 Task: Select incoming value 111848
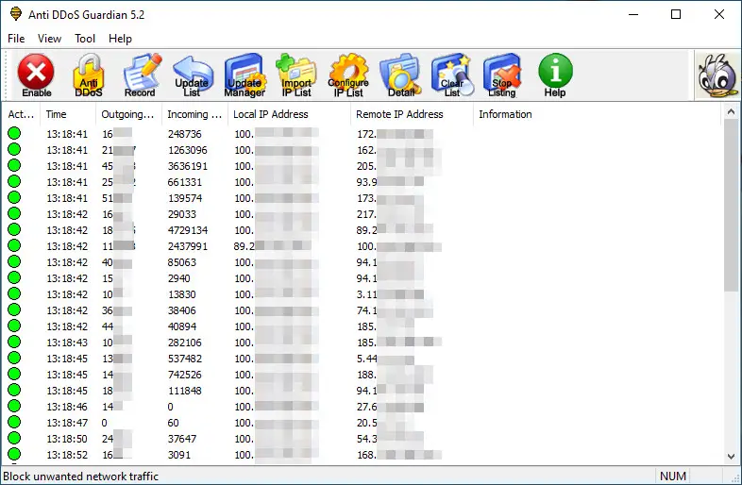(184, 391)
